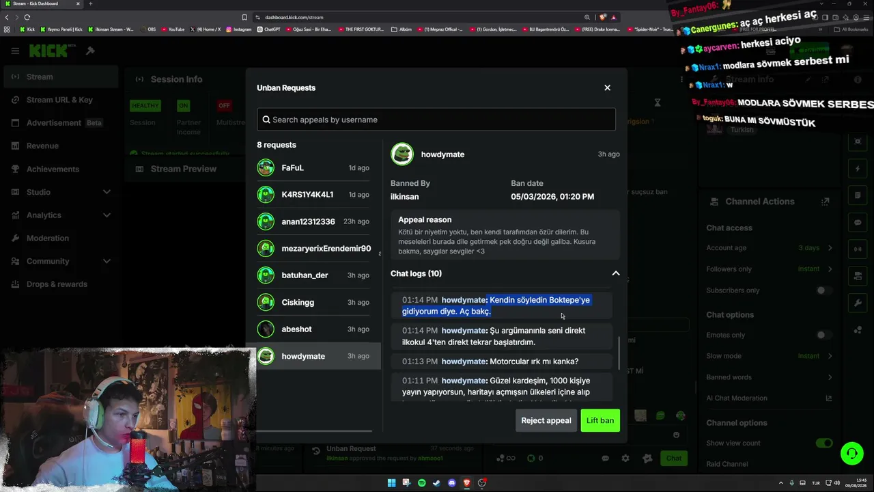Open Ciskingg's unban request
The image size is (874, 492).
(314, 302)
